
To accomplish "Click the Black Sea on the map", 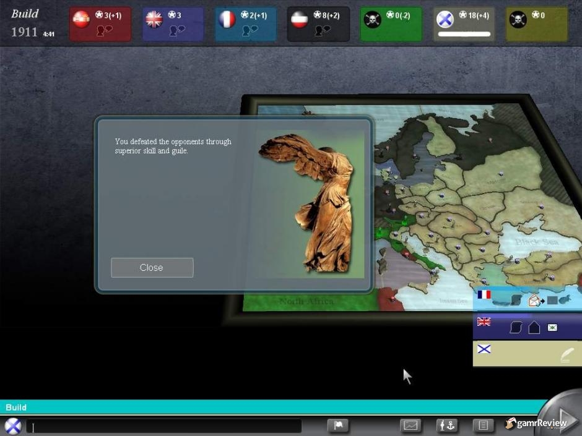I will tap(536, 242).
